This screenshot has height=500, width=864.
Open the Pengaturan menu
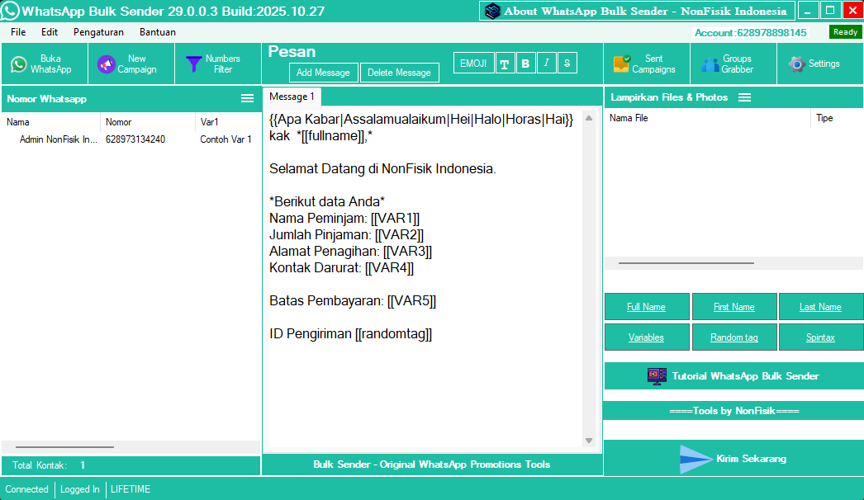(98, 32)
